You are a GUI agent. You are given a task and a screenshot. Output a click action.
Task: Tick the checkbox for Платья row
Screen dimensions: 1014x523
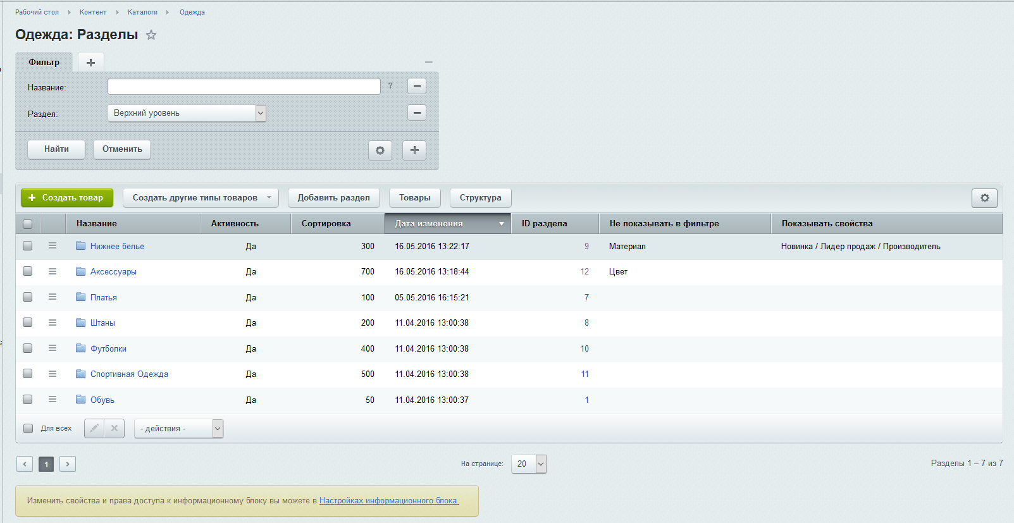(x=28, y=297)
